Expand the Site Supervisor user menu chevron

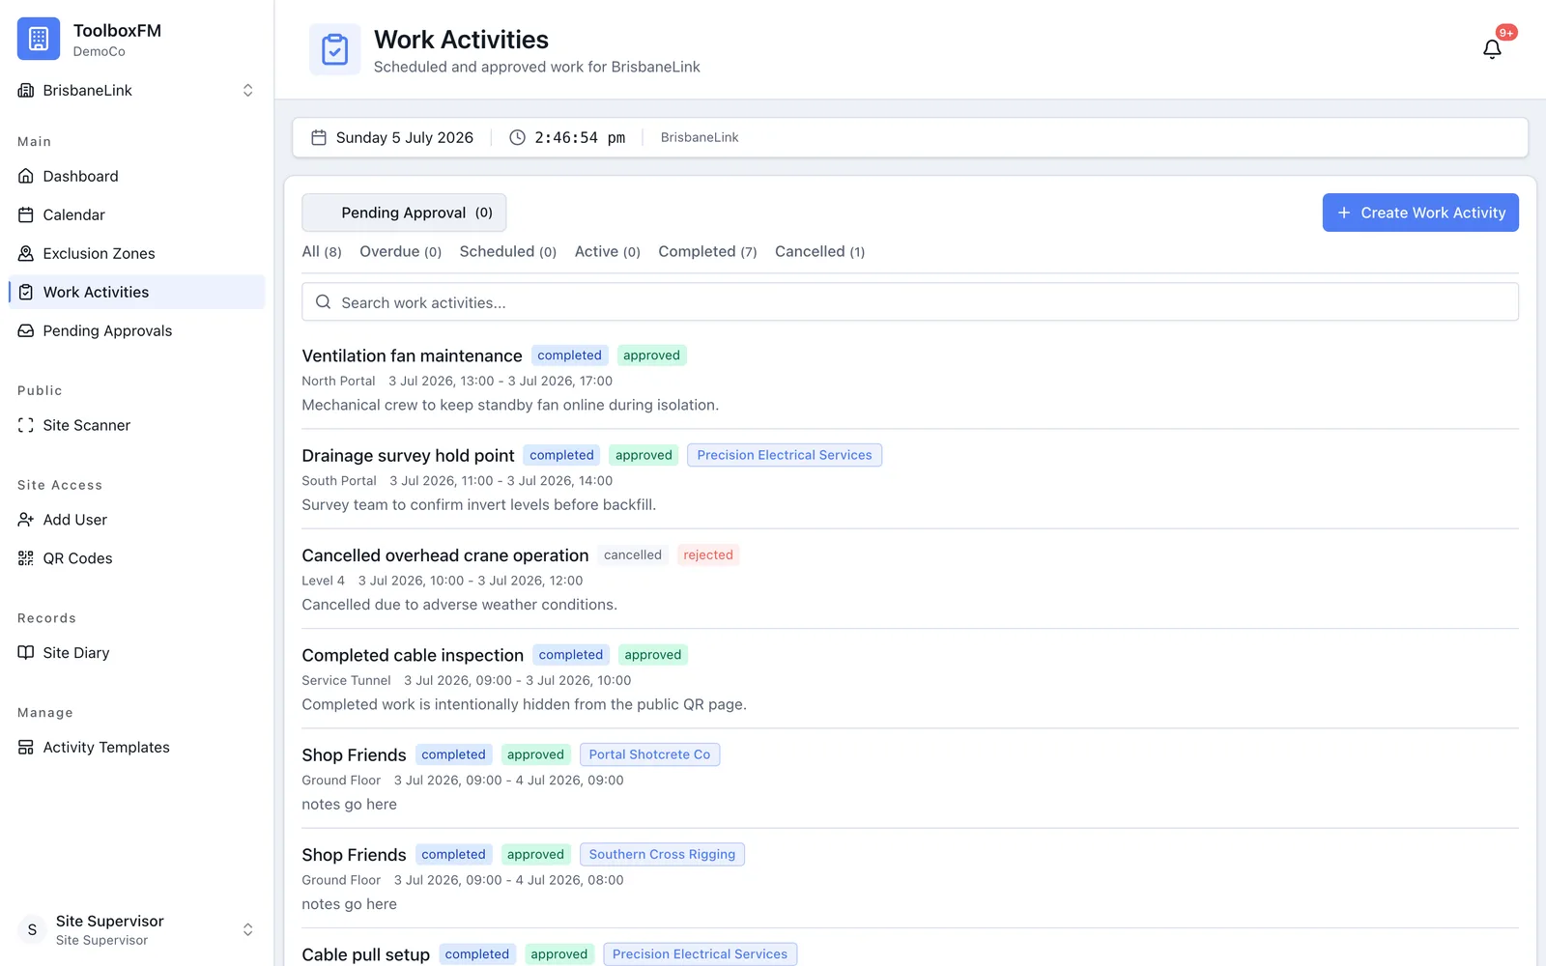247,929
